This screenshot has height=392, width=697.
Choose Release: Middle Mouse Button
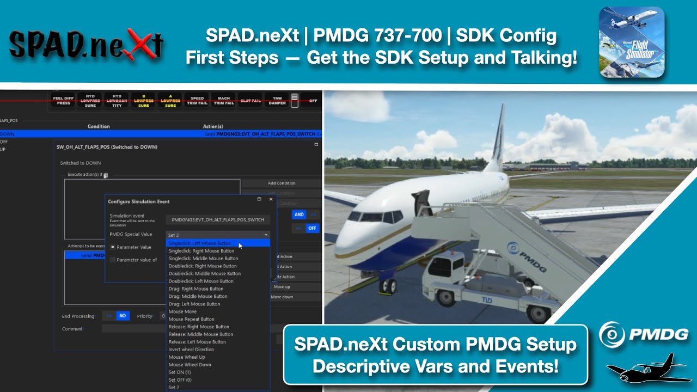[x=218, y=334]
